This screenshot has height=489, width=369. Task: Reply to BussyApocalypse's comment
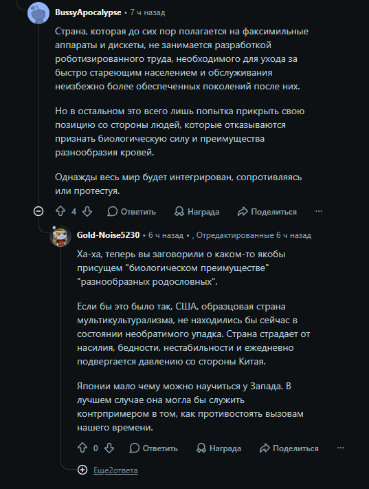pos(131,211)
